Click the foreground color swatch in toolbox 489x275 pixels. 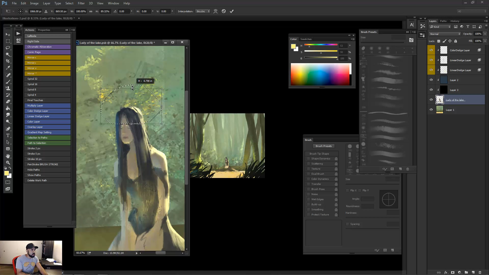point(7,173)
